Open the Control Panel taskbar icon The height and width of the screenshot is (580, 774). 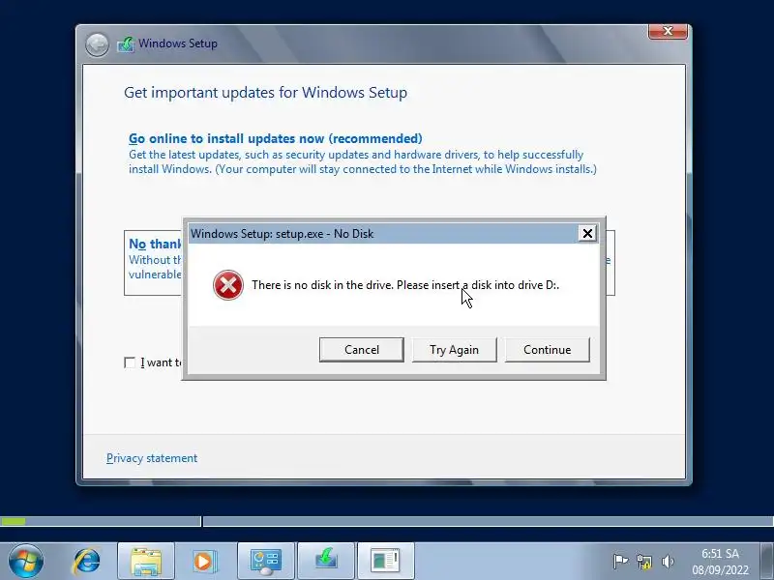click(x=266, y=562)
